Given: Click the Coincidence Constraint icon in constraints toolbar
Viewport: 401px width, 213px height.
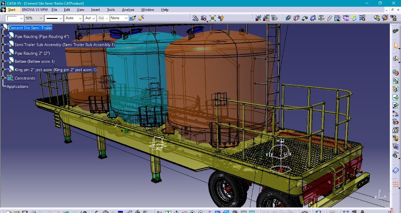Looking at the screenshot, I should tap(288, 18).
